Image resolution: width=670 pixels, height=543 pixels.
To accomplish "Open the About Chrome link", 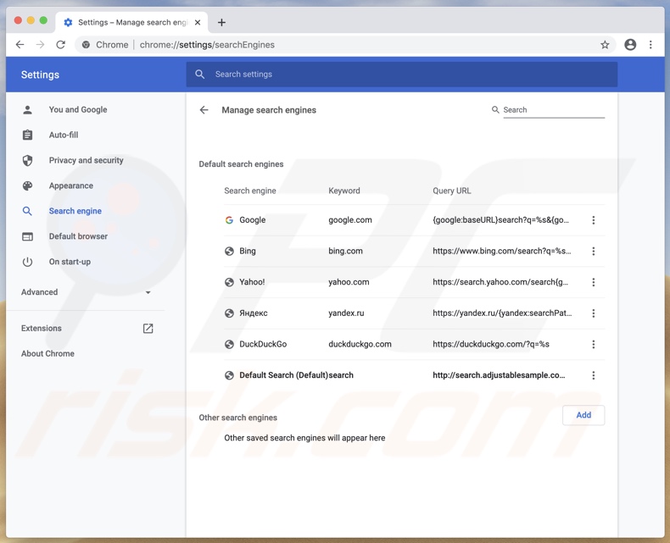I will coord(47,353).
